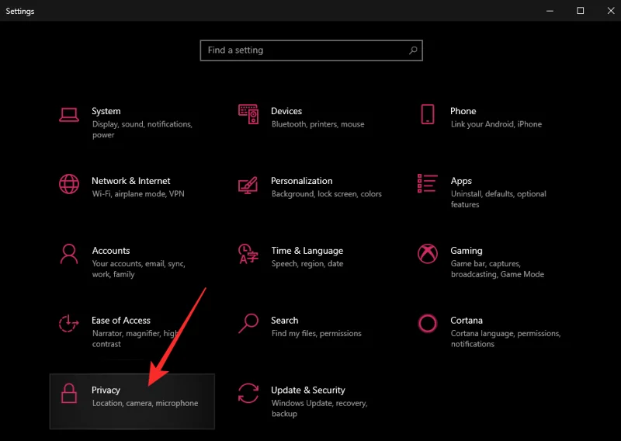The height and width of the screenshot is (441, 621).
Task: Click the Accounts person icon
Action: (69, 254)
